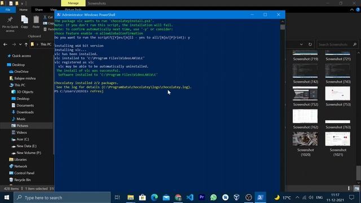
Task: Click the PowerShell window scrollbar thumb
Action: (283, 27)
